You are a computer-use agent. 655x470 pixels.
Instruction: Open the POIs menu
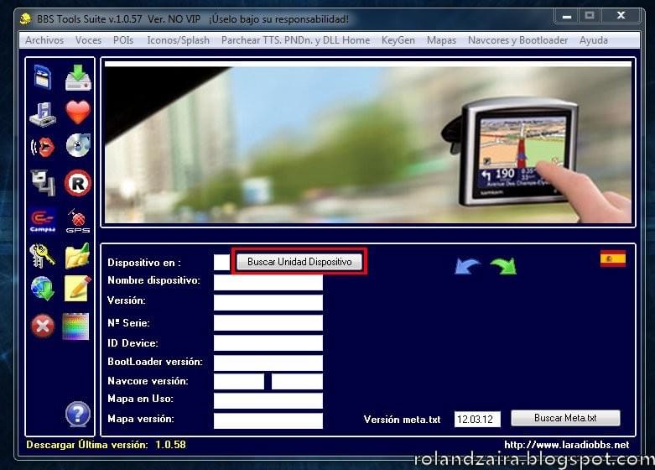[x=123, y=40]
